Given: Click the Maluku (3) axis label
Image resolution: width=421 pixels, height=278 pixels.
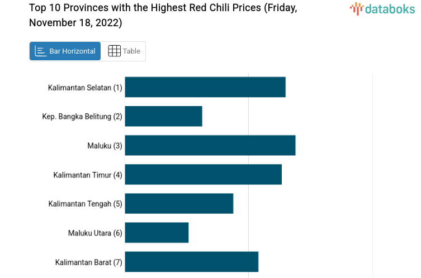Looking at the screenshot, I should point(105,146).
